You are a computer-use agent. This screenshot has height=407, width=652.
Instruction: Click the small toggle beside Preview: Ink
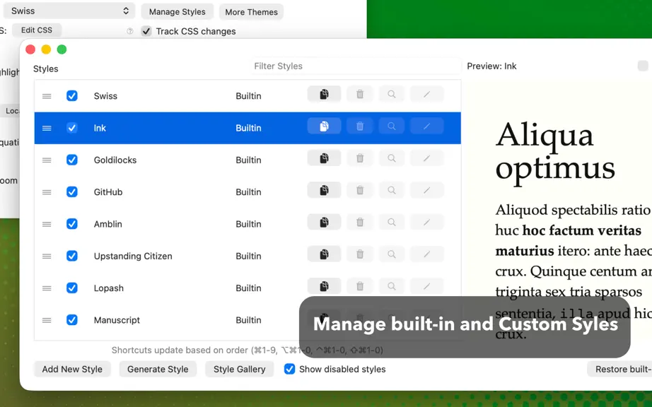(643, 66)
